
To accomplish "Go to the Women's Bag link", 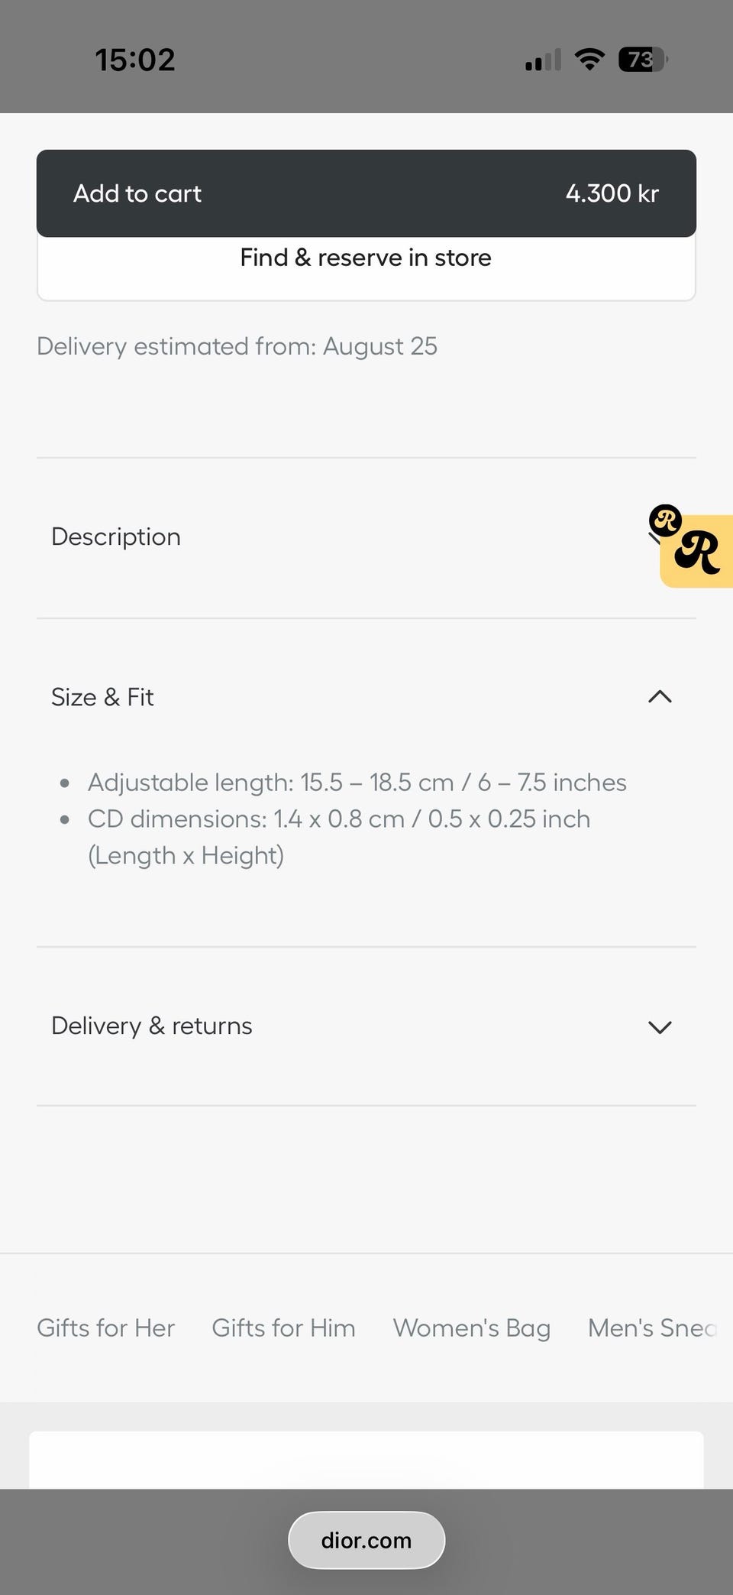I will (x=472, y=1328).
